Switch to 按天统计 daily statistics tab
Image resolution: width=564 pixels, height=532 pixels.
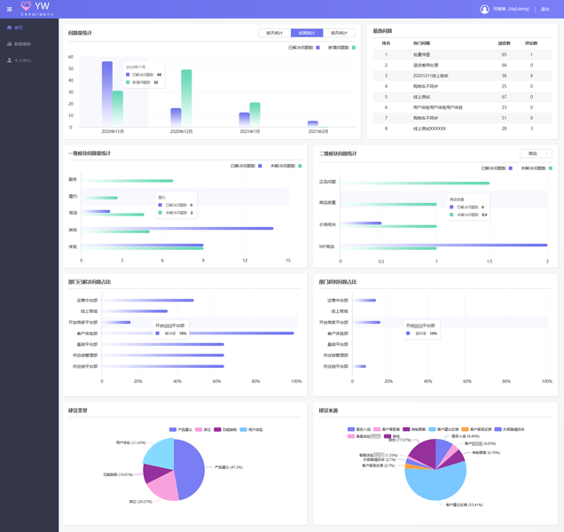click(274, 33)
